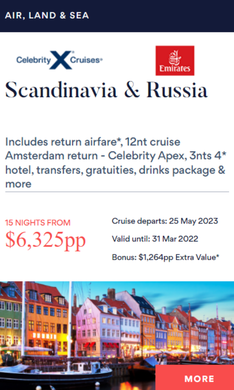
Task: Click the word Emirates in red logo
Action: 175,68
